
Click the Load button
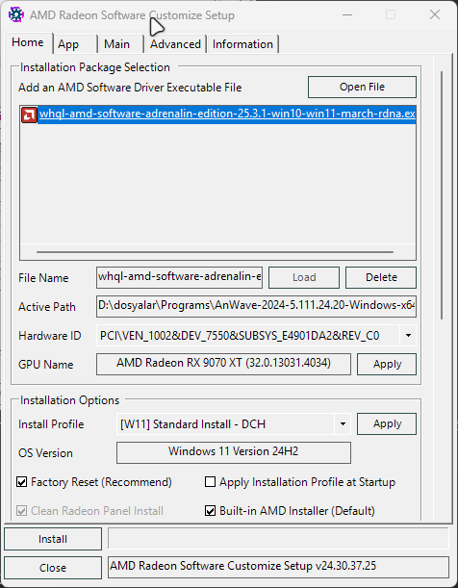[x=304, y=277]
